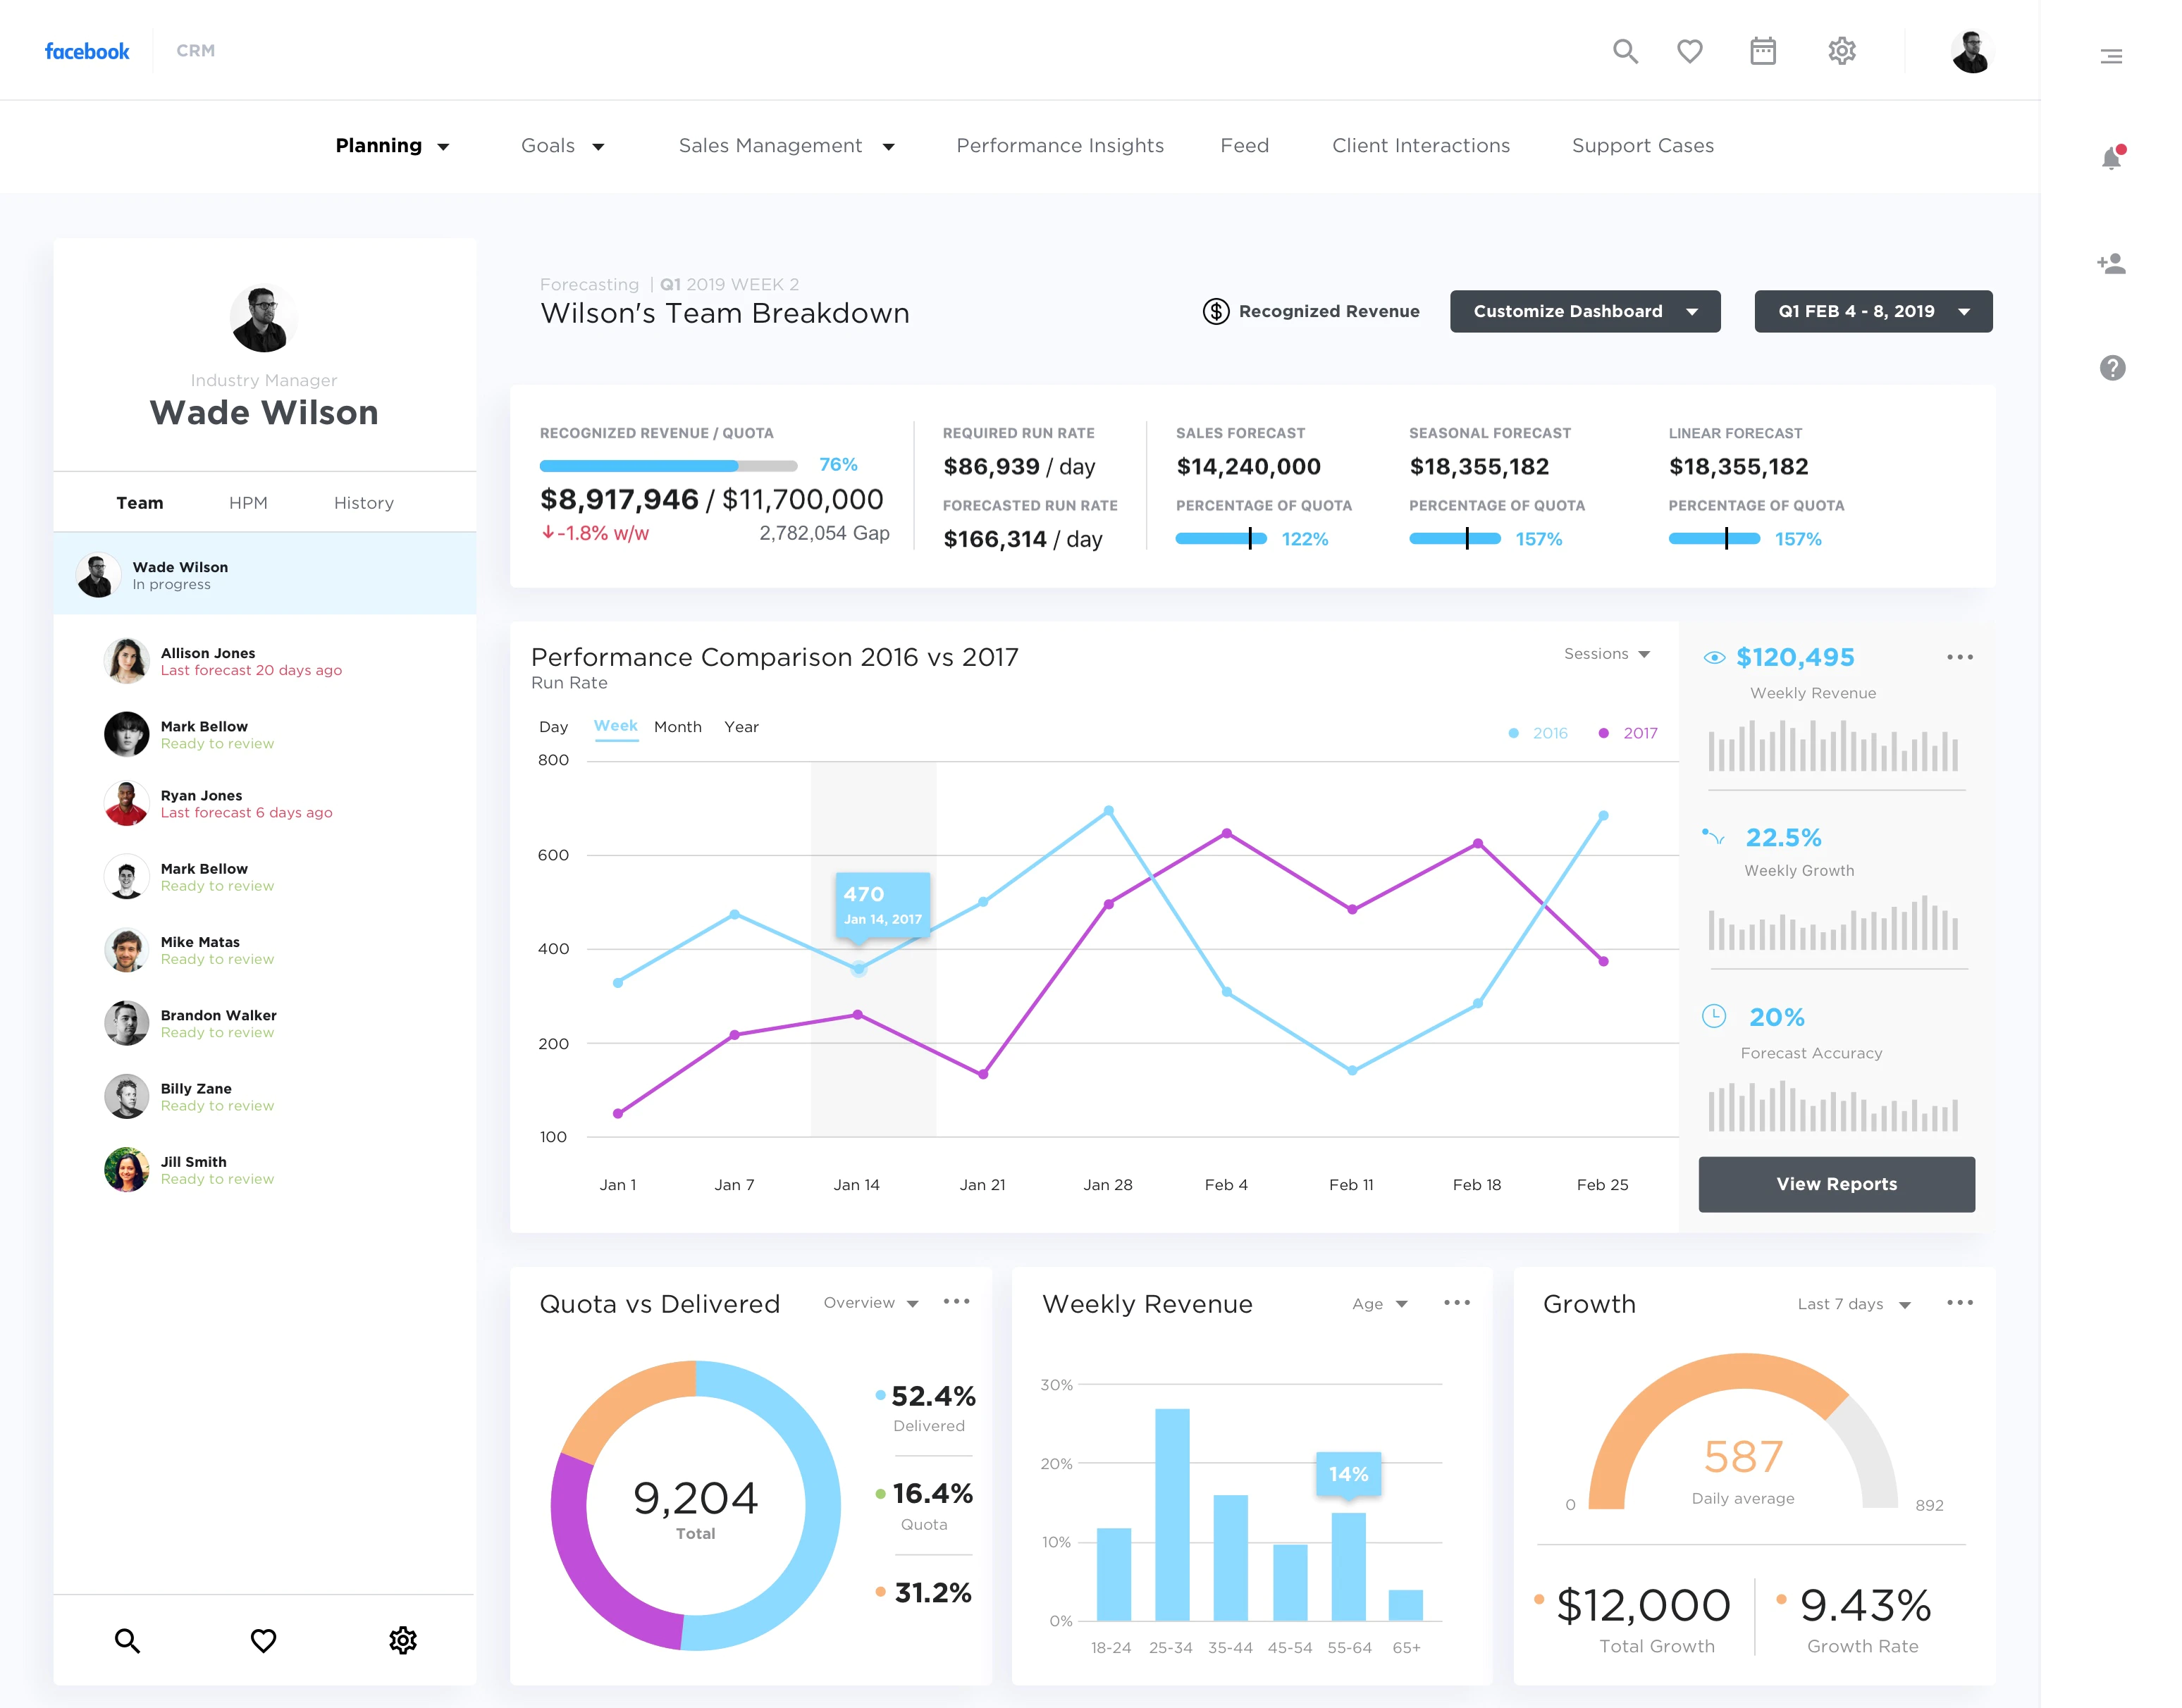Open three-dot menu beside $120,495
This screenshot has width=2182, height=1708.
point(1959,657)
